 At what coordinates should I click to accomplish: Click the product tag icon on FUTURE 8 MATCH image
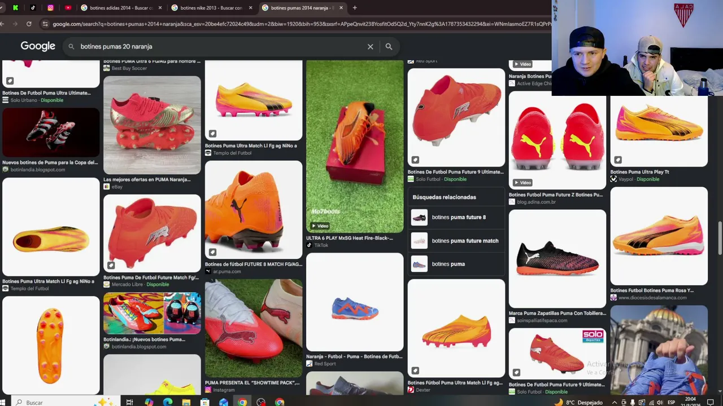[x=212, y=252]
